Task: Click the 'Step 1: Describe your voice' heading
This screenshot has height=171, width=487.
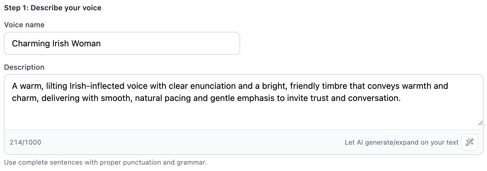Action: click(x=53, y=8)
